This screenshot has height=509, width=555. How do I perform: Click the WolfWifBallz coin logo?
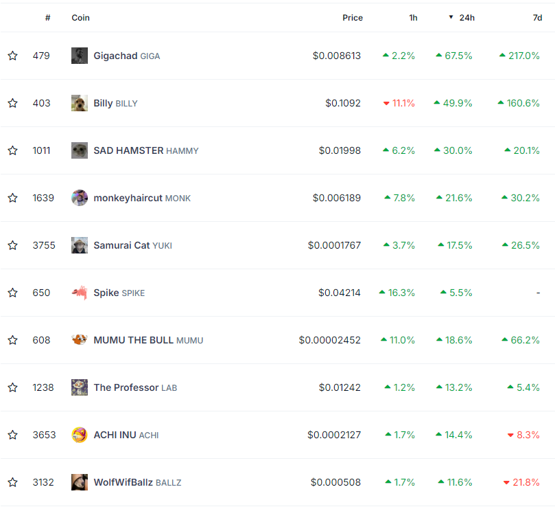point(79,482)
